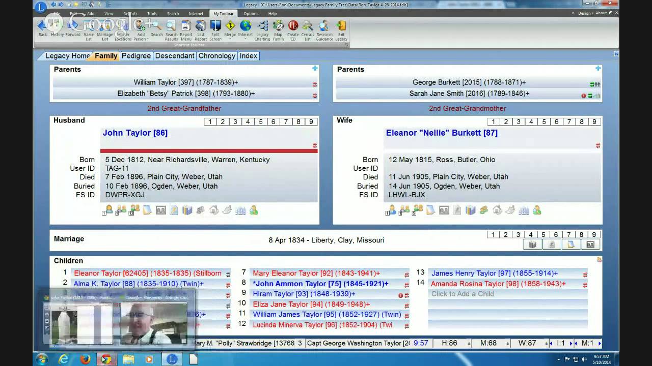Image resolution: width=652 pixels, height=366 pixels.
Task: Toggle tag 1 for husband John Taylor
Action: (x=210, y=122)
